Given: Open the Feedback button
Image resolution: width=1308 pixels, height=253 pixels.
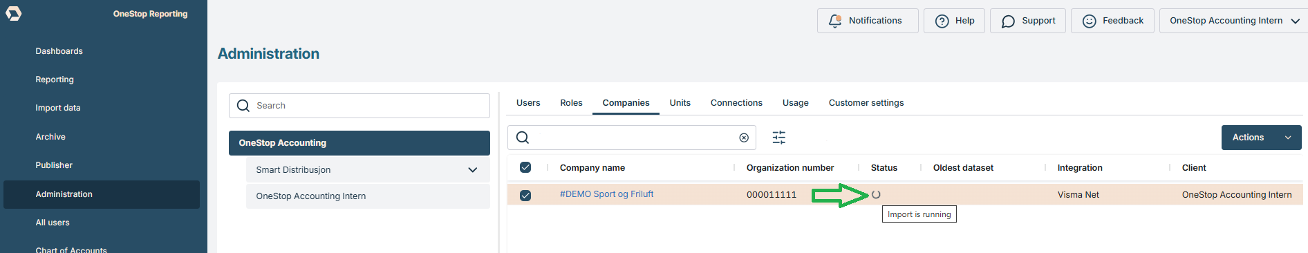Looking at the screenshot, I should pos(1112,21).
